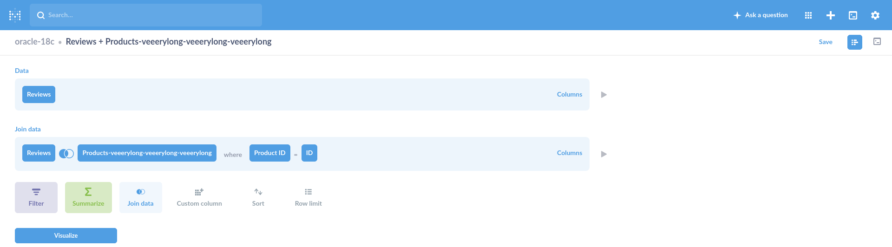This screenshot has height=247, width=892.
Task: Click the plus icon to create new item
Action: pyautogui.click(x=831, y=15)
